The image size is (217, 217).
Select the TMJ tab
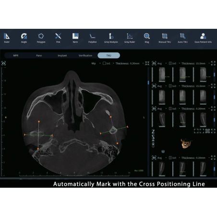pos(108,55)
